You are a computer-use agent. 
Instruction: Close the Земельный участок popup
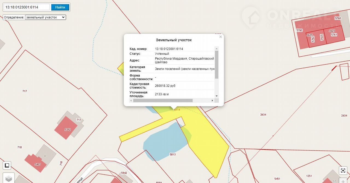[220, 37]
